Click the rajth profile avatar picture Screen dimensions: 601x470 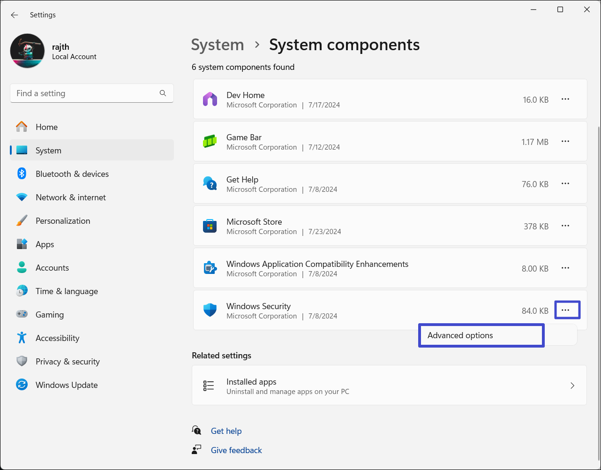pyautogui.click(x=28, y=51)
